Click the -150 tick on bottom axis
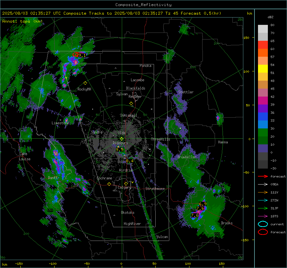 pos(19,264)
